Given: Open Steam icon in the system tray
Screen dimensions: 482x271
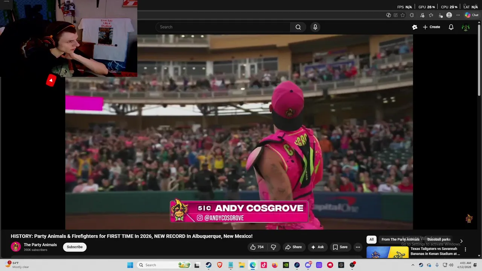Looking at the screenshot, I should click(421, 265).
